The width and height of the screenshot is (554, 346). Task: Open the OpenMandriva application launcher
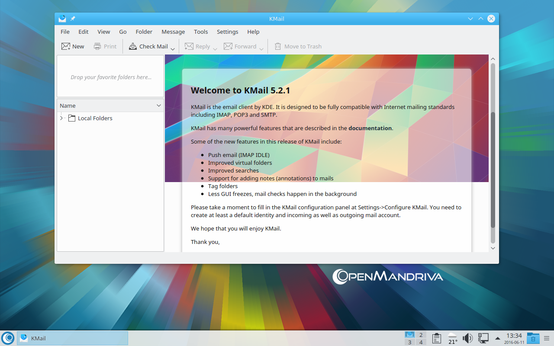tap(8, 338)
